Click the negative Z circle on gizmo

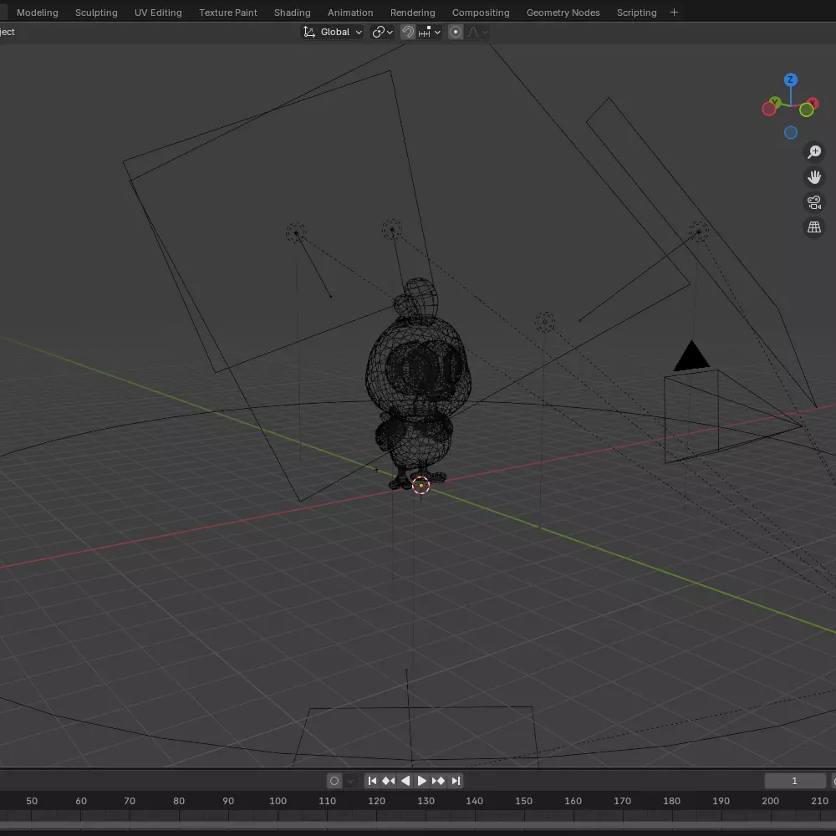coord(791,132)
